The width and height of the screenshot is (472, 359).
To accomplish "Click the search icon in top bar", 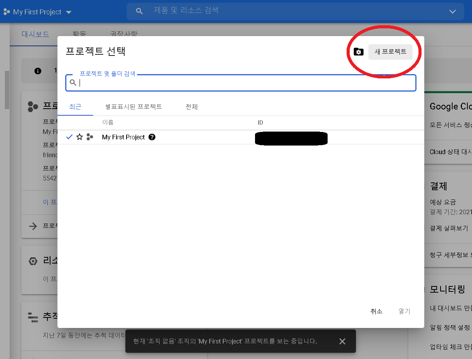I will (139, 11).
